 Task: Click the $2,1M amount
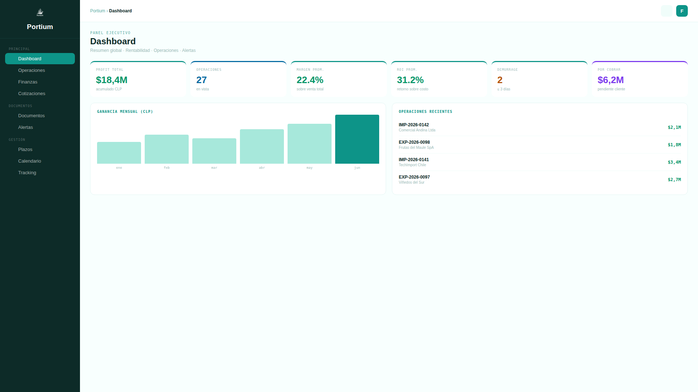(674, 127)
